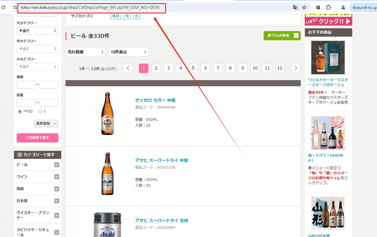The width and height of the screenshot is (377, 237).
Task: Open the 中カテゴリー select dropdown
Action: [38, 49]
